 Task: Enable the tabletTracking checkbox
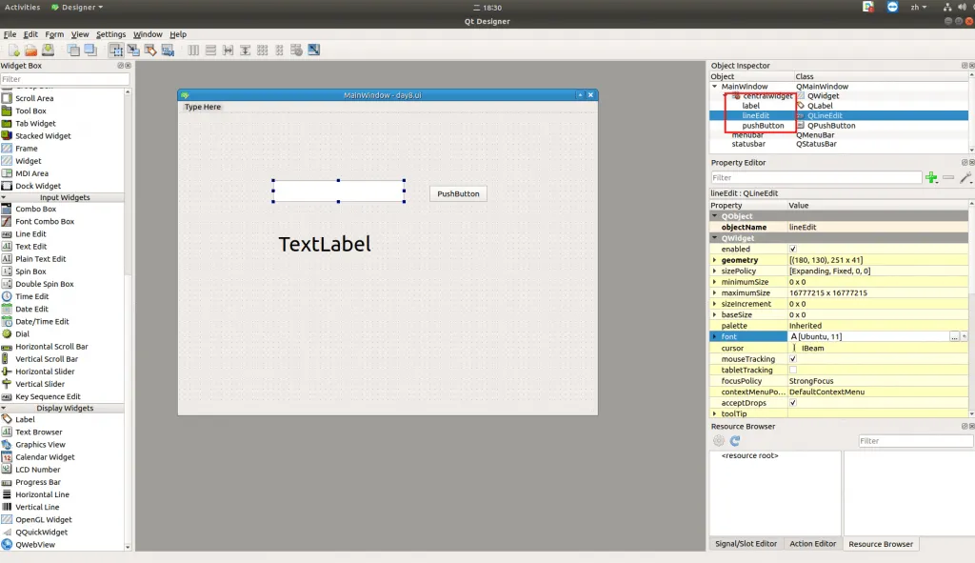coord(793,370)
